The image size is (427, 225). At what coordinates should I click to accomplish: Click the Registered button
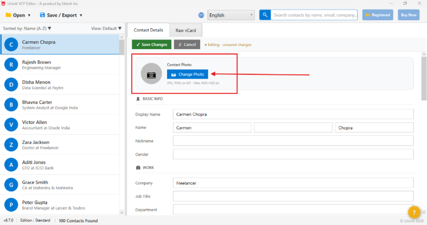pos(378,15)
